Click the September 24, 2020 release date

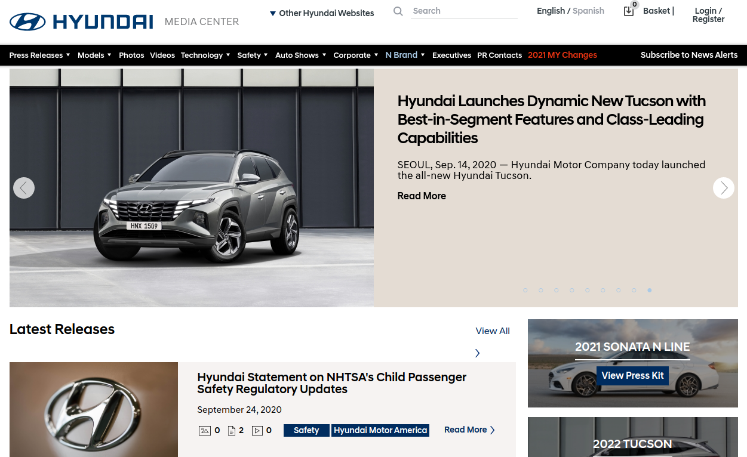pos(239,410)
